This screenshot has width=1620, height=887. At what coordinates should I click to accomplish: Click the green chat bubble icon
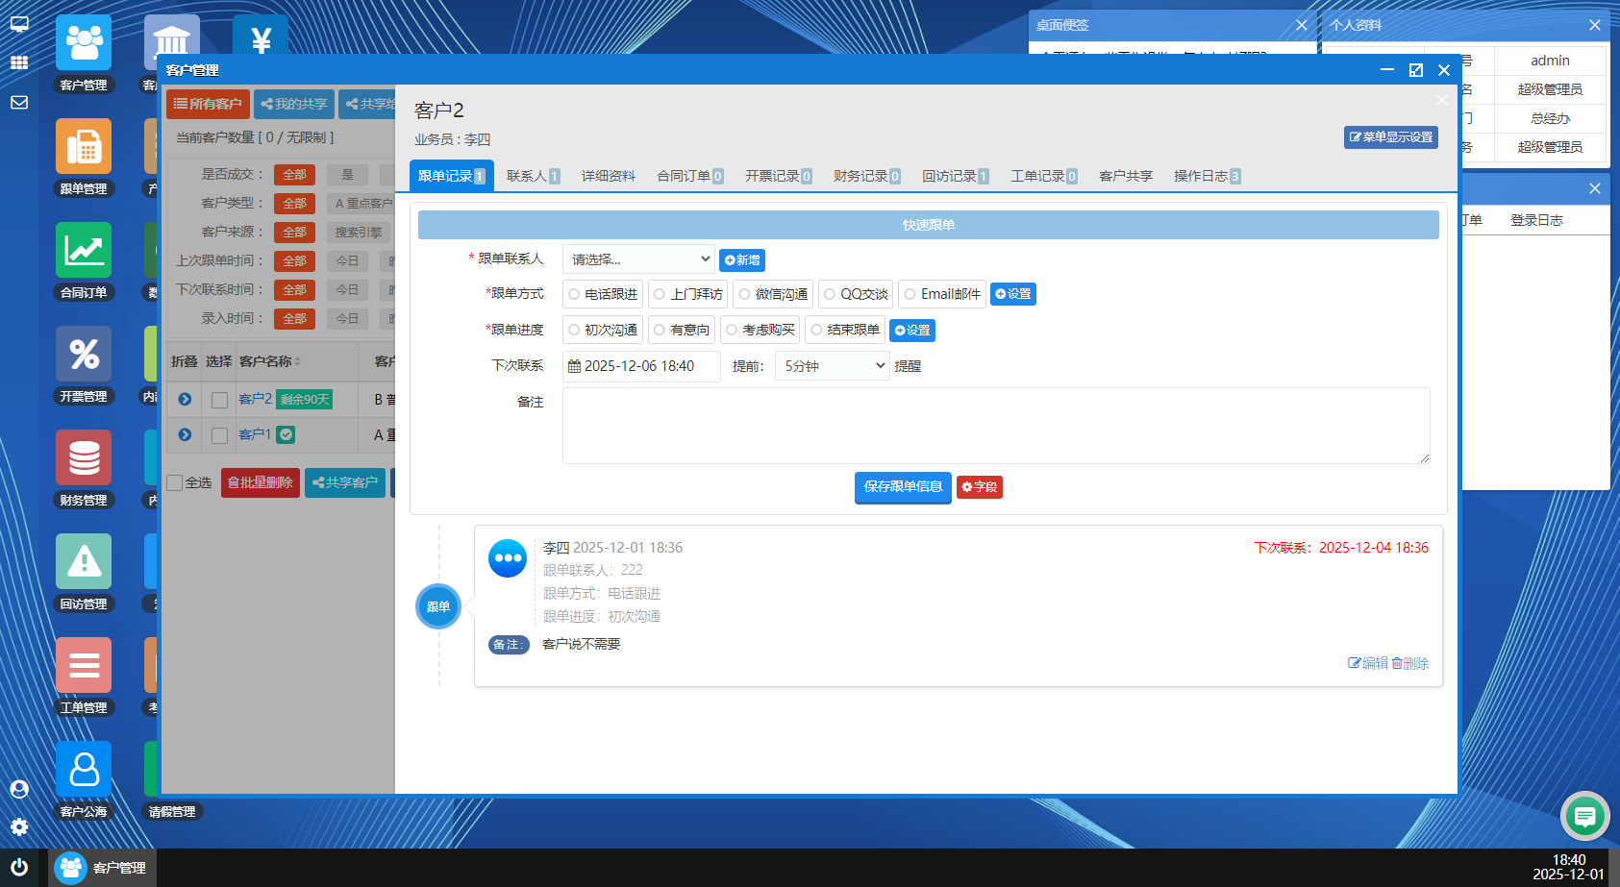coord(1584,816)
